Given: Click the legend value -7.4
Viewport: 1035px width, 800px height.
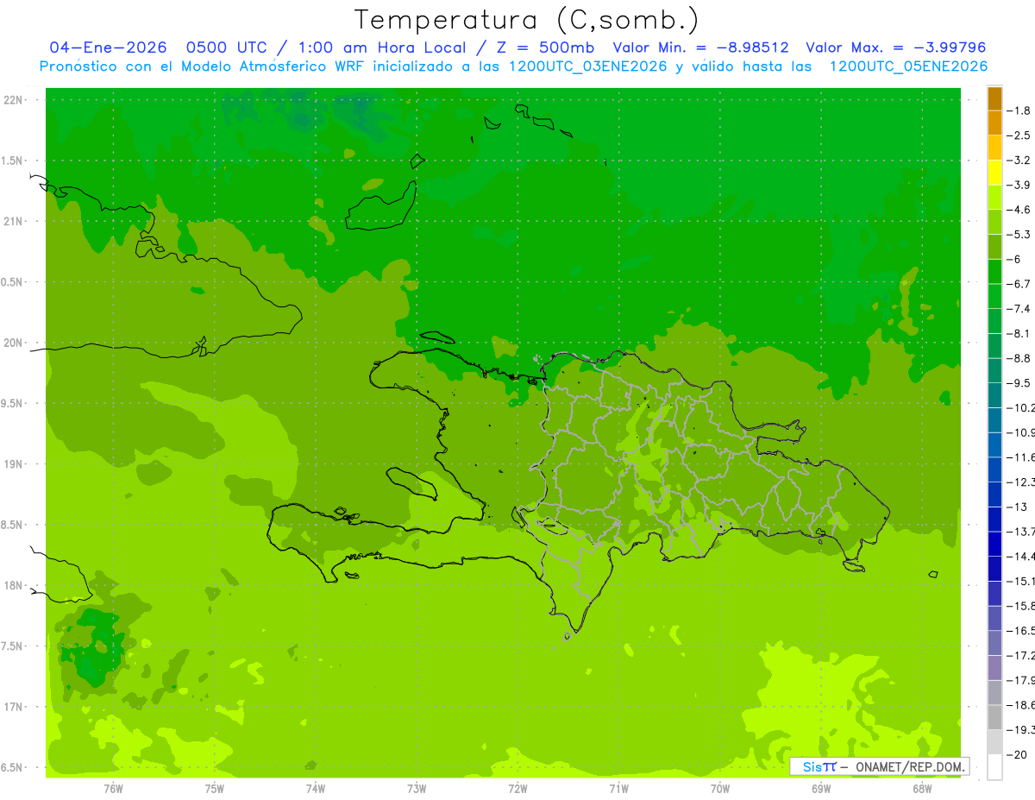Looking at the screenshot, I should coord(1019,309).
